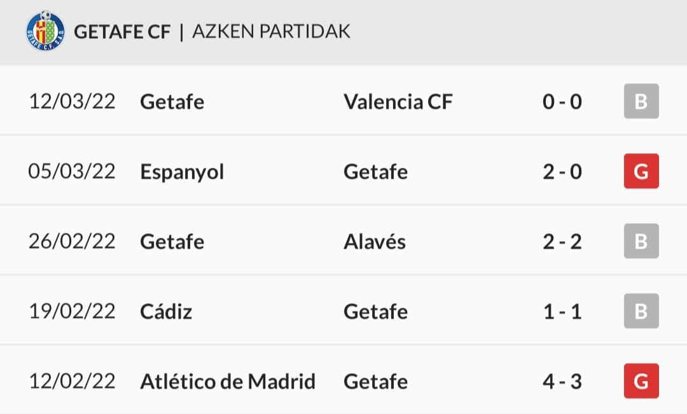687x414 pixels.
Task: Select the AZKEN PARTIDAK heading
Action: coord(271,32)
